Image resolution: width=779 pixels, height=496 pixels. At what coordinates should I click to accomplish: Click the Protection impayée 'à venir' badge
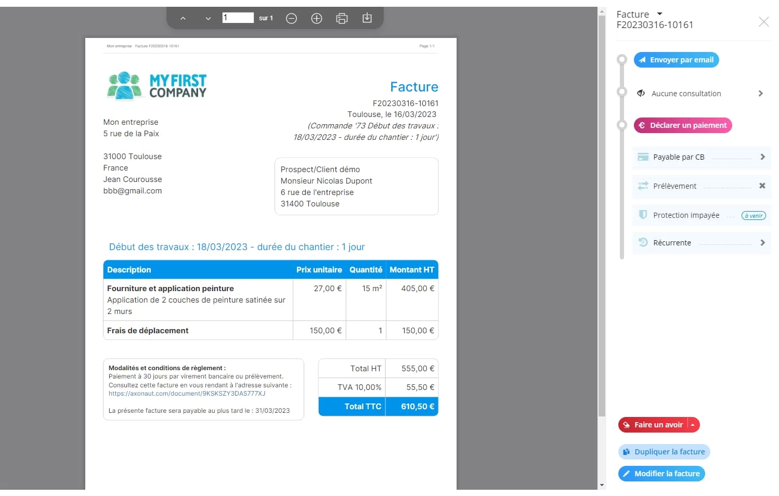pos(753,216)
